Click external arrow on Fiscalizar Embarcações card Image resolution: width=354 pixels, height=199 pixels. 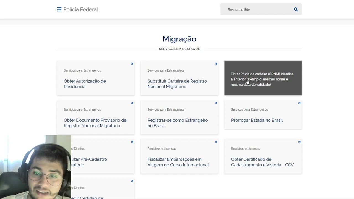point(216,142)
